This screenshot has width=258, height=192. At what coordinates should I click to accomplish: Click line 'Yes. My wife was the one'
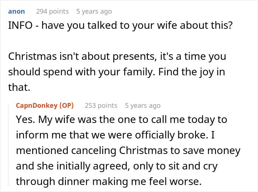[x=121, y=120]
